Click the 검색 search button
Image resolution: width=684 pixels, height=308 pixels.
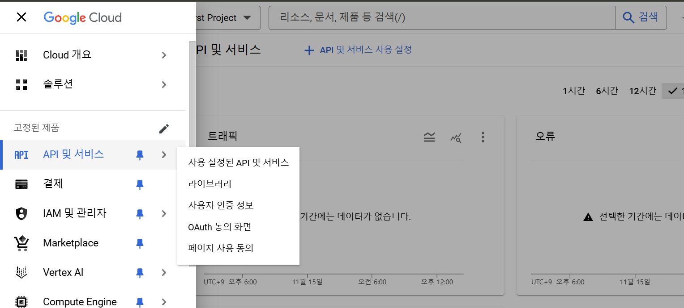(x=641, y=18)
